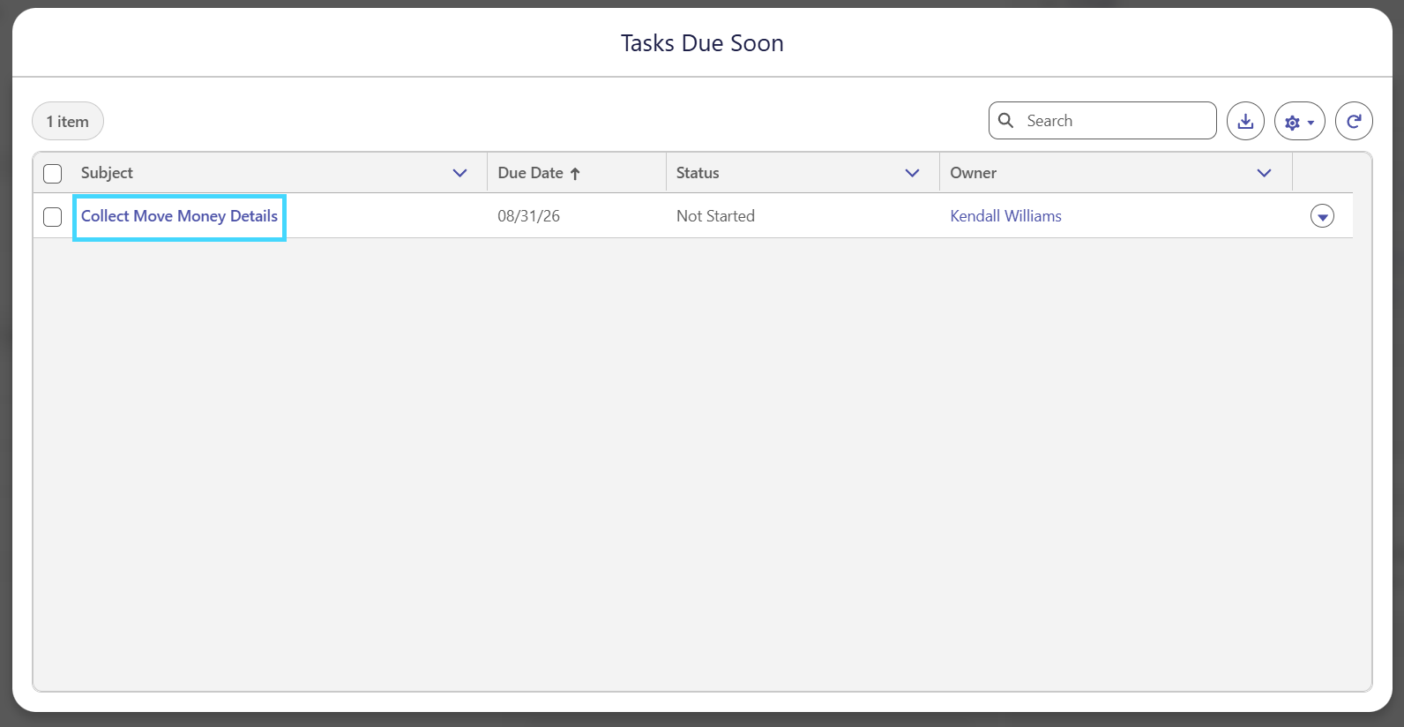Click the search magnifier icon

click(x=1005, y=120)
